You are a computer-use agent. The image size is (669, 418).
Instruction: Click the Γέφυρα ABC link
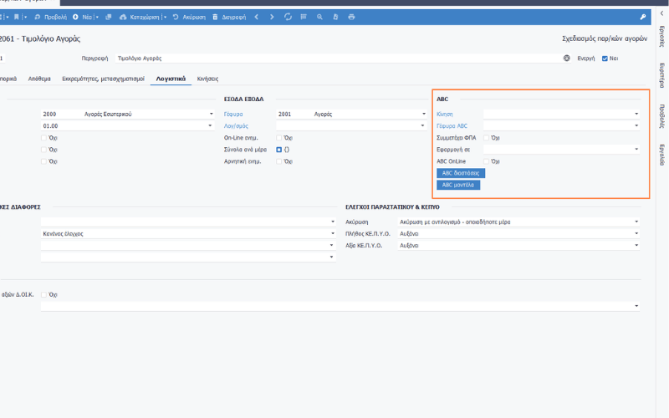click(452, 126)
